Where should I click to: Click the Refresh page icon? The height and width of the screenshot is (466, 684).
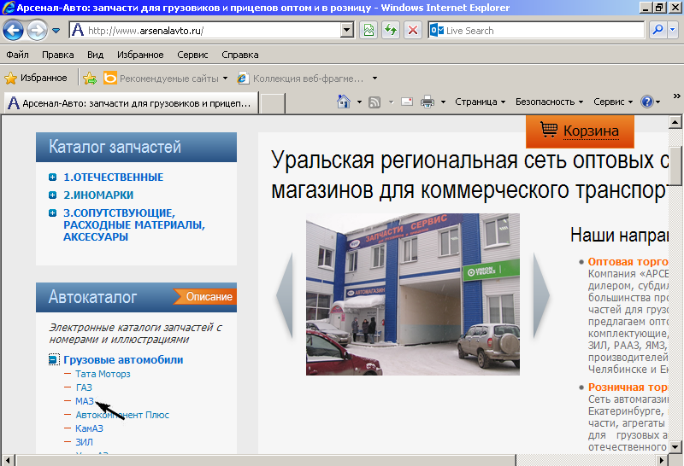tap(391, 31)
